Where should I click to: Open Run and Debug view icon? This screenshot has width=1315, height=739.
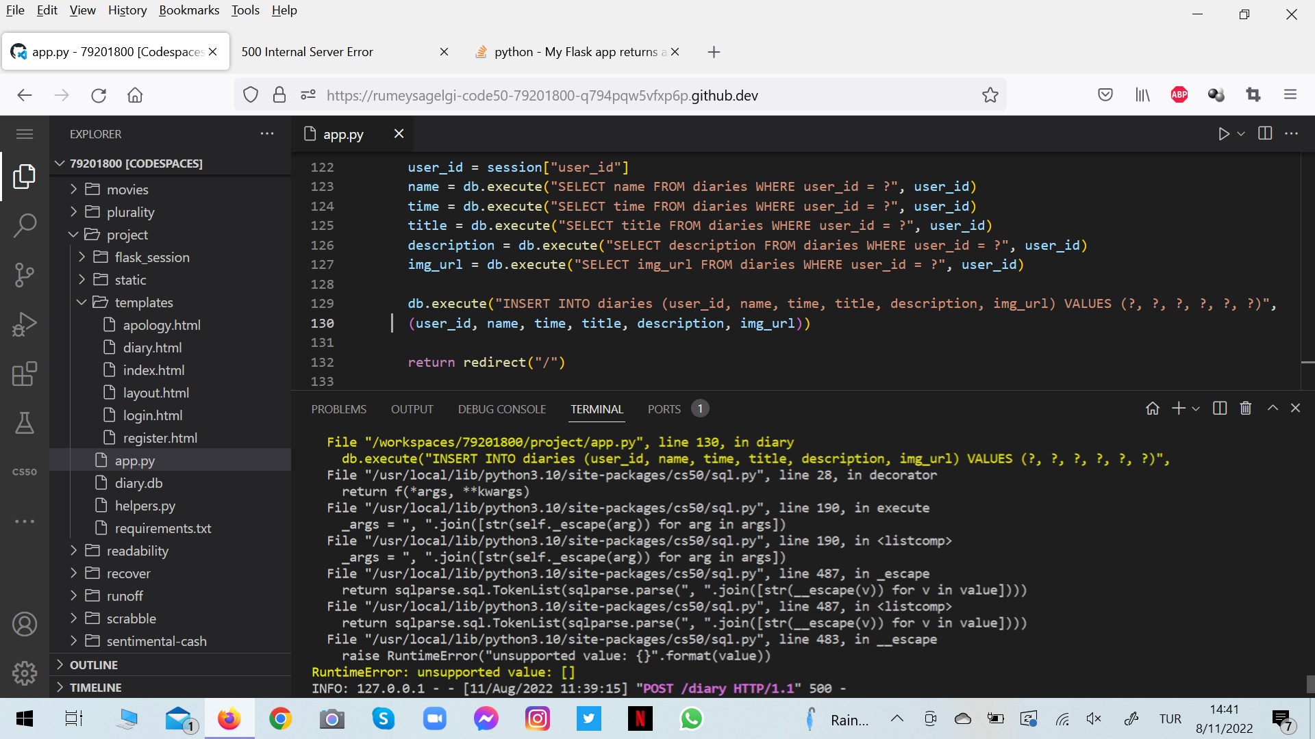coord(25,324)
